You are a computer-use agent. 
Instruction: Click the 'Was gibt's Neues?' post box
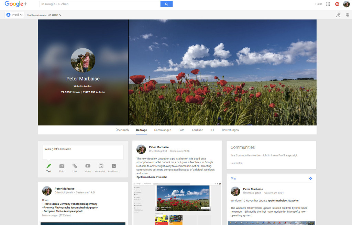click(83, 152)
